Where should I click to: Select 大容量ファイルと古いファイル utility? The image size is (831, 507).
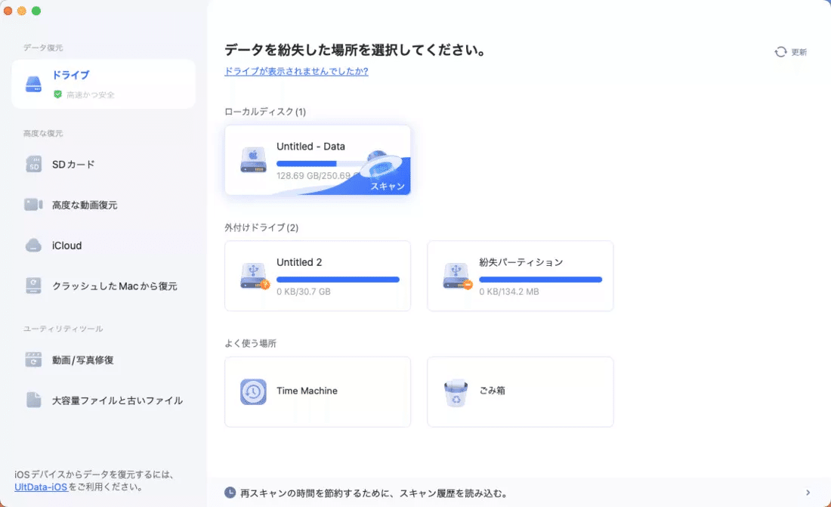[33, 400]
